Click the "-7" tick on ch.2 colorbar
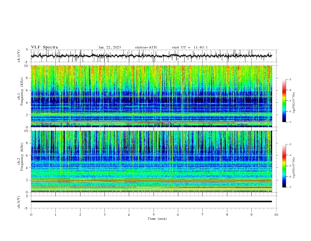The width and height of the screenshot is (311, 241). point(289,187)
